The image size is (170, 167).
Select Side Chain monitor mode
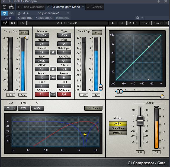tap(118, 128)
